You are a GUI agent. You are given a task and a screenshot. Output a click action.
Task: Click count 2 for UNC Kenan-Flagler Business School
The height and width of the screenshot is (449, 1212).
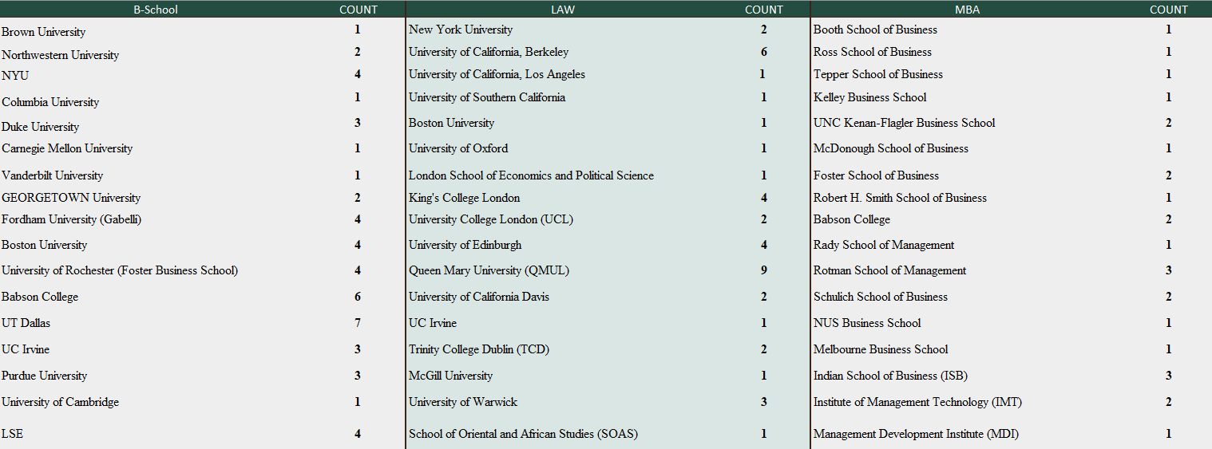pos(1169,123)
